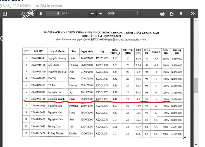Image resolution: width=205 pixels, height=147 pixels.
Task: Click the scrollbar down arrow
Action: (196, 144)
